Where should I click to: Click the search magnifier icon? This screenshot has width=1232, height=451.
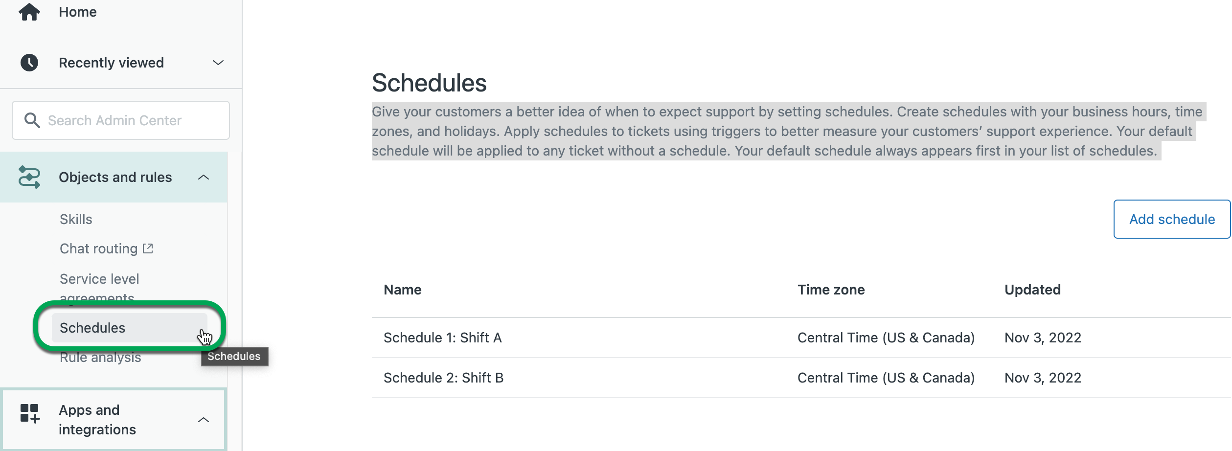(x=32, y=120)
